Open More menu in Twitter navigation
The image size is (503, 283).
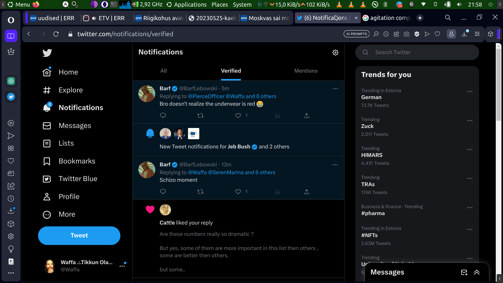tap(59, 214)
